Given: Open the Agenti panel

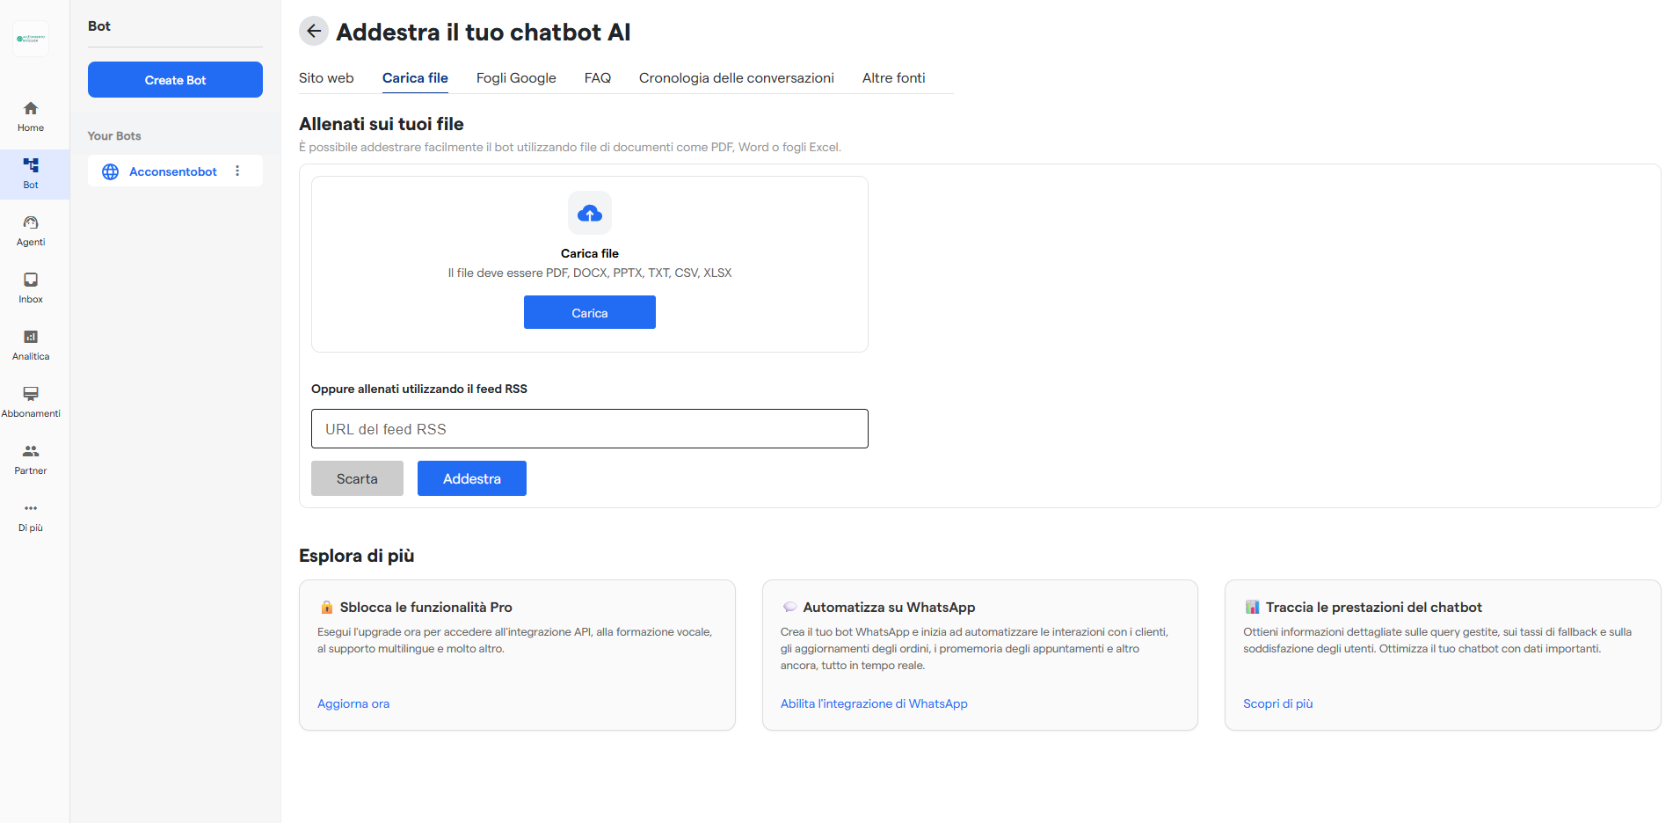Looking at the screenshot, I should [x=30, y=229].
